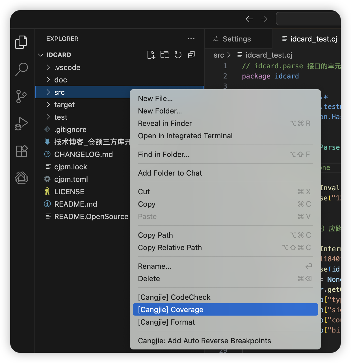
Task: Select Cangjie: Add Auto Reverse Breakpoints
Action: point(226,341)
